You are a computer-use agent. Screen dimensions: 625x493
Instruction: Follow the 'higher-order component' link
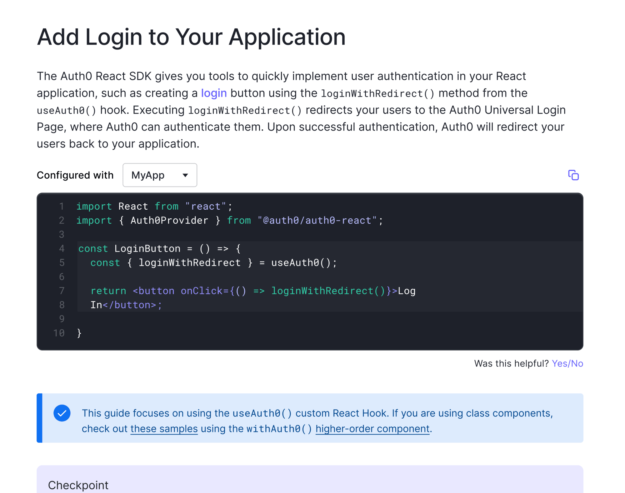(x=372, y=429)
